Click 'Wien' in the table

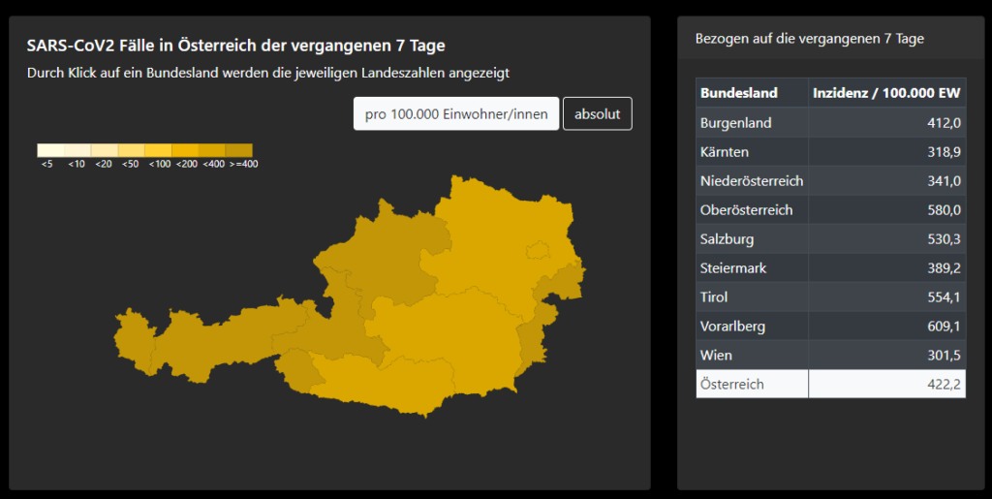tap(716, 356)
